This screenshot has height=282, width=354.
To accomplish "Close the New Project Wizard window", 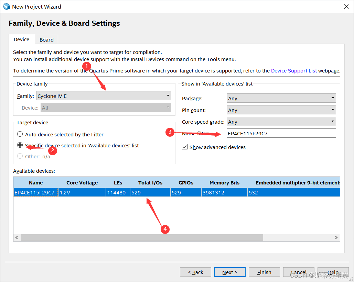I will (x=346, y=7).
